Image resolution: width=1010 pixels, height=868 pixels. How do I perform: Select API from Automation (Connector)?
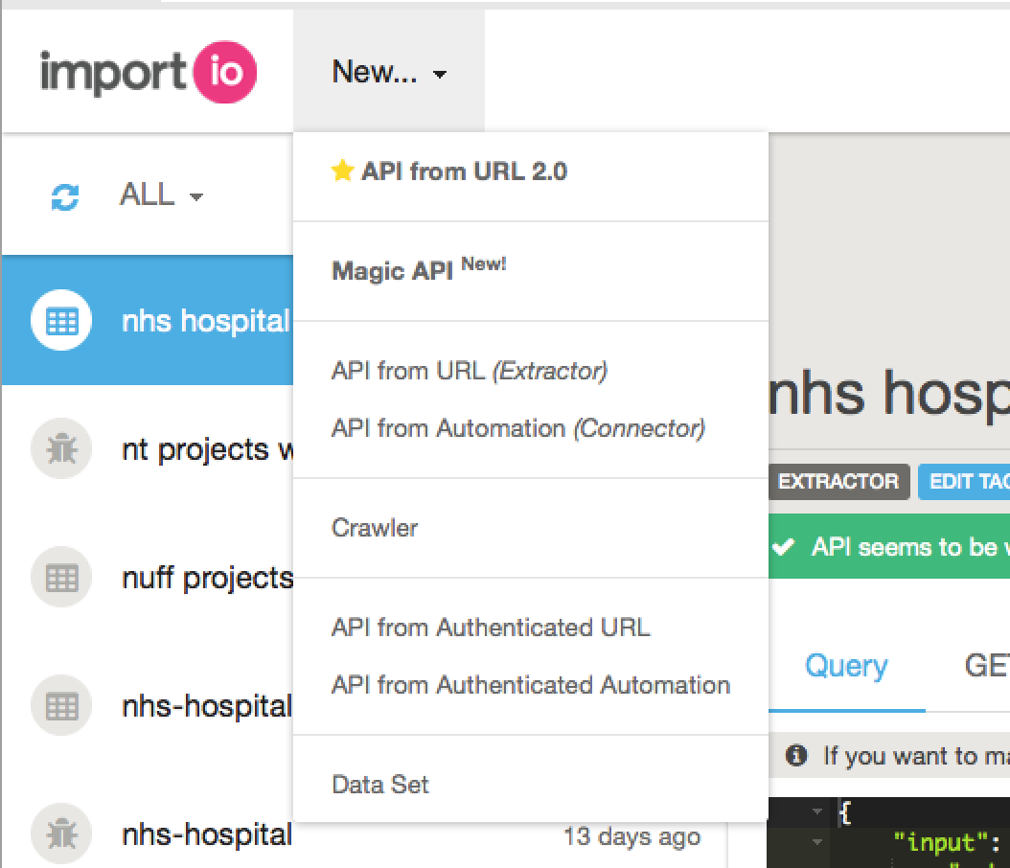[531, 429]
